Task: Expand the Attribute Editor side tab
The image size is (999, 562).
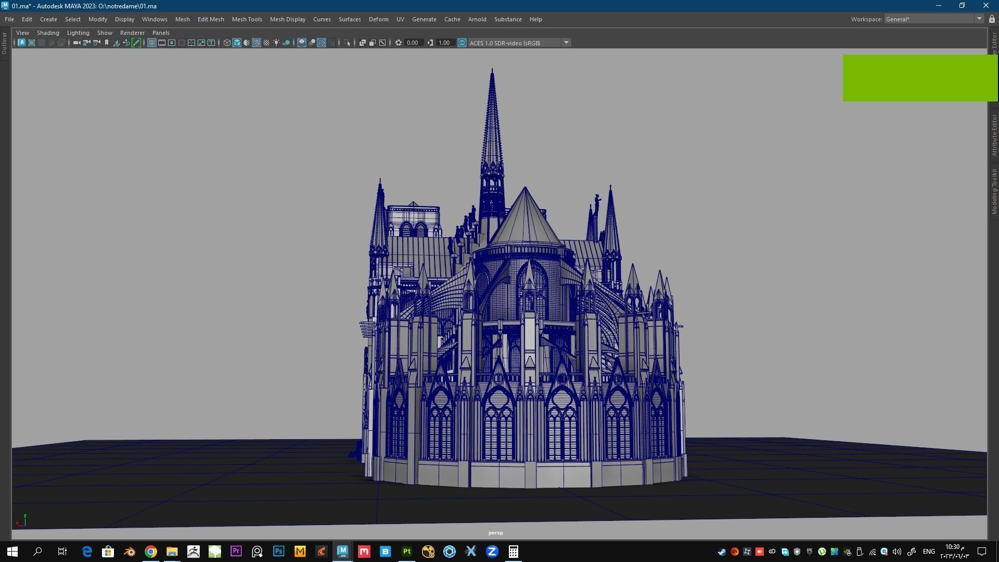Action: click(994, 135)
